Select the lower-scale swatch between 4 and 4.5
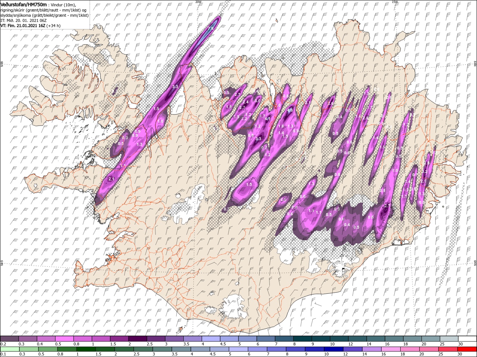Screen dimensions: 477x357 [200, 349]
